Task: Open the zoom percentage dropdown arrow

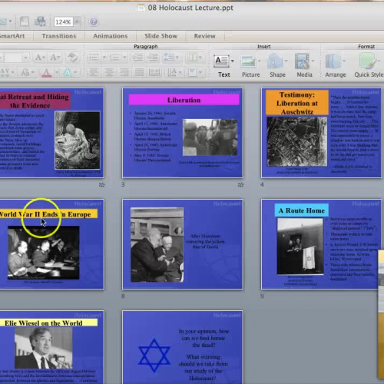Action: pyautogui.click(x=77, y=22)
